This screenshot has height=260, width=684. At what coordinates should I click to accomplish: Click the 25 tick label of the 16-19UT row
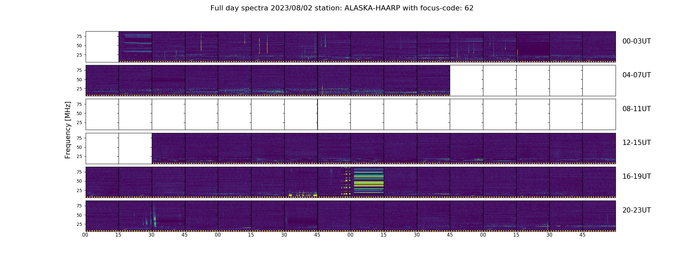[x=79, y=190]
